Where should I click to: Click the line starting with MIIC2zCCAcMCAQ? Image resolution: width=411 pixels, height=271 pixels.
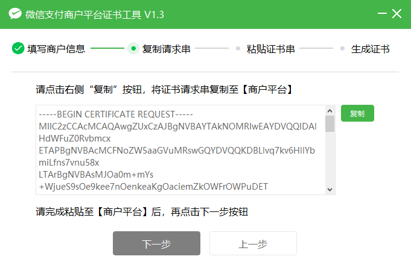(177, 126)
